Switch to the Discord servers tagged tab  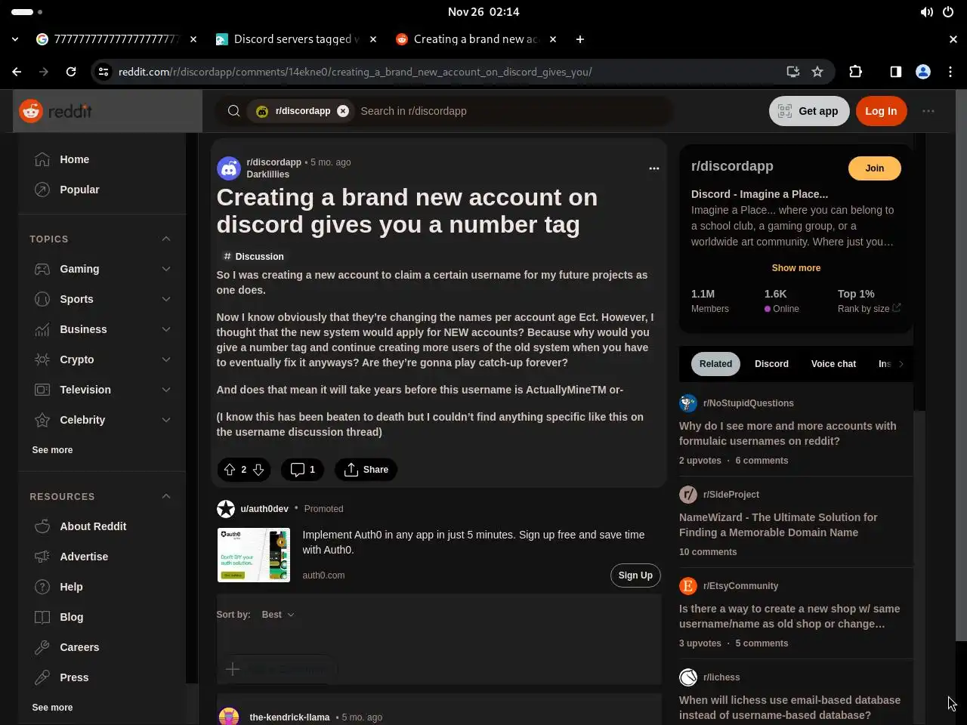coord(296,39)
